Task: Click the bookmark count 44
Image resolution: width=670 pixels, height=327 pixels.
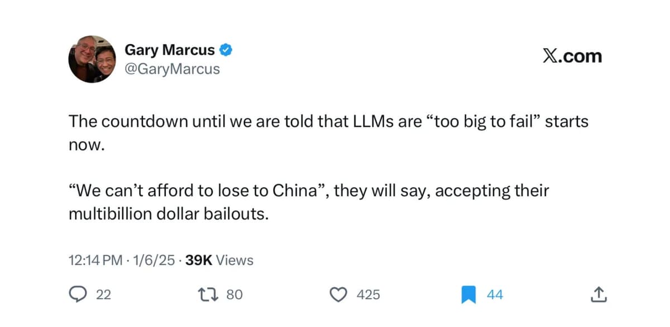Action: click(495, 295)
